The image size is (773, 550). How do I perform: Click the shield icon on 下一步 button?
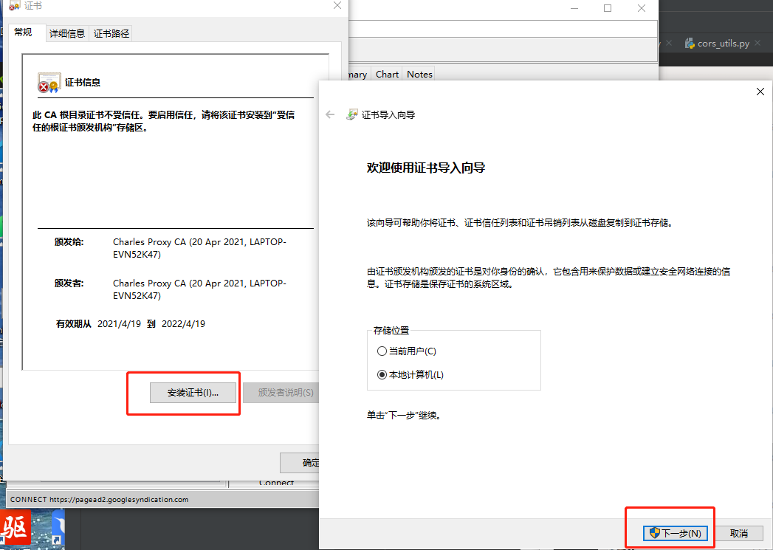tap(654, 533)
